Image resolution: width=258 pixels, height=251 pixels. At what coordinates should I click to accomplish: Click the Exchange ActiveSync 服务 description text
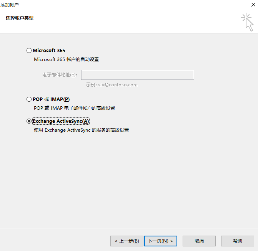(x=81, y=130)
